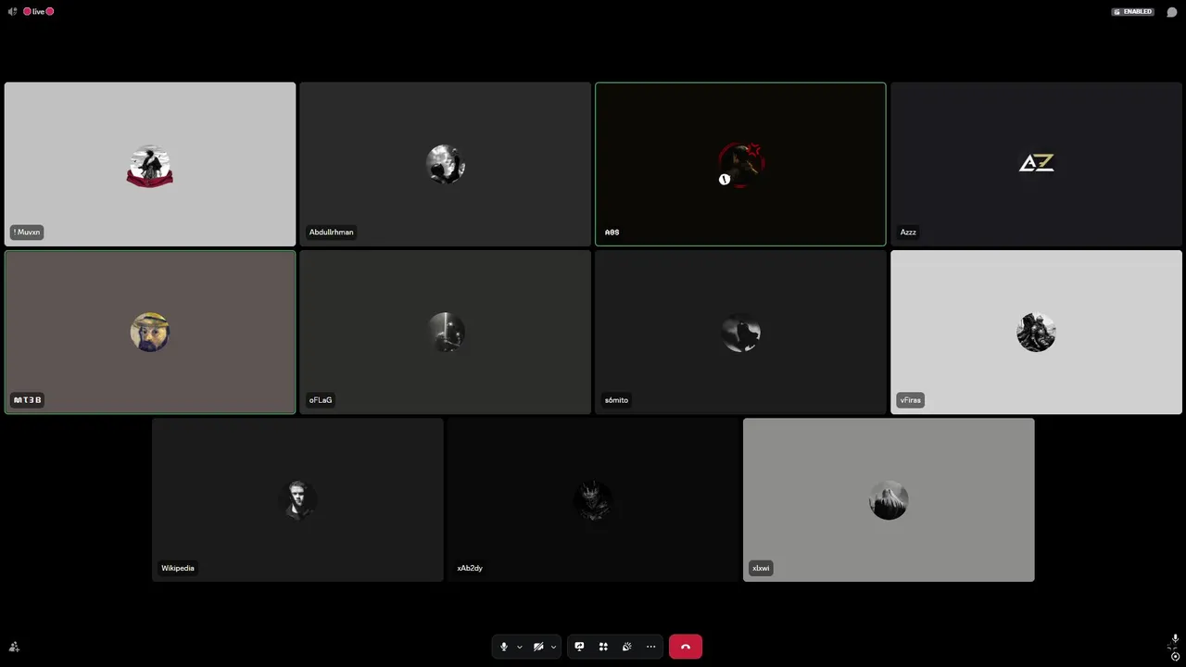
Task: Open activities shapes icon
Action: click(603, 647)
